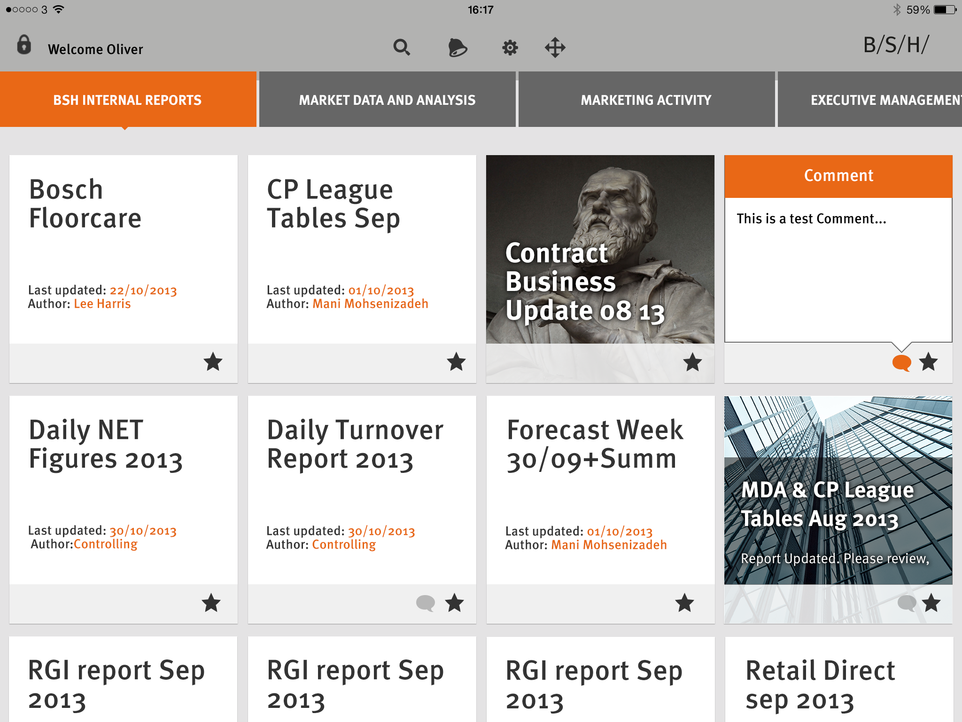Viewport: 962px width, 722px height.
Task: Switch to Market Data and Analysis tab
Action: coord(387,100)
